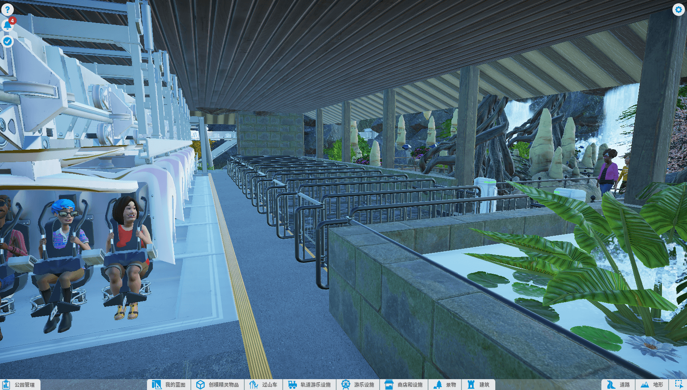Open the 公园管理 park management menu
Viewport: 687px width, 390px height.
tap(20, 385)
